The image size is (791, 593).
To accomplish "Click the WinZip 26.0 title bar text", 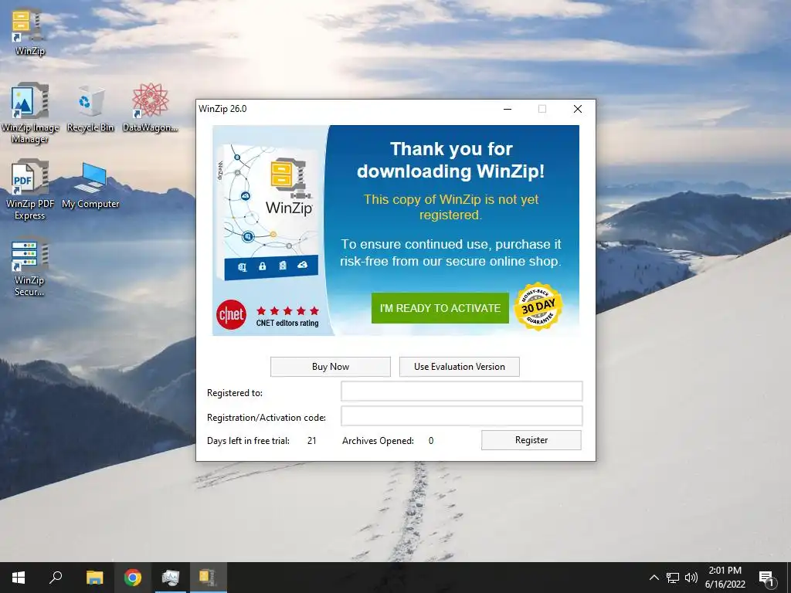I will coord(222,109).
